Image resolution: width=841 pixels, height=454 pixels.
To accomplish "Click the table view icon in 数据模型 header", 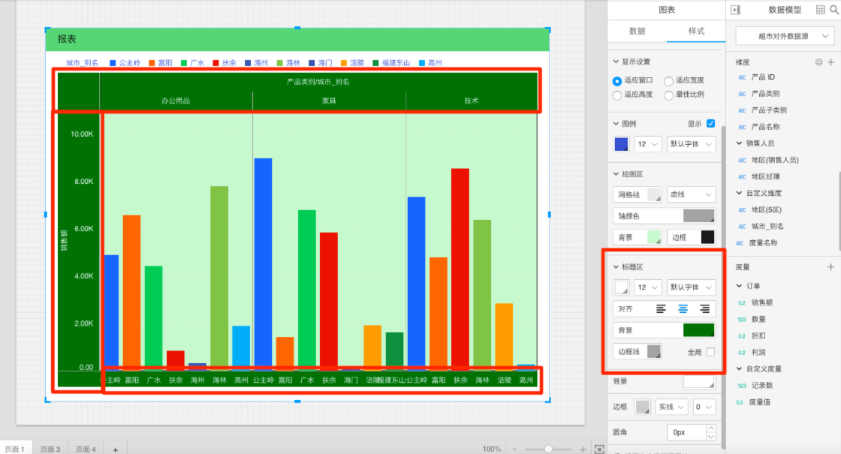I will (x=820, y=10).
